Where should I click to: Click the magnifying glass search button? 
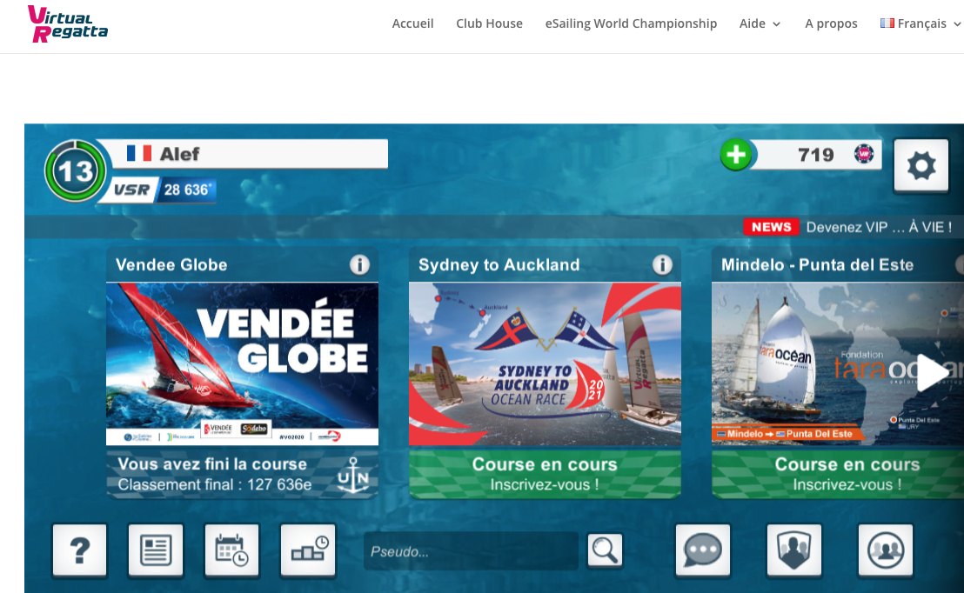coord(606,550)
